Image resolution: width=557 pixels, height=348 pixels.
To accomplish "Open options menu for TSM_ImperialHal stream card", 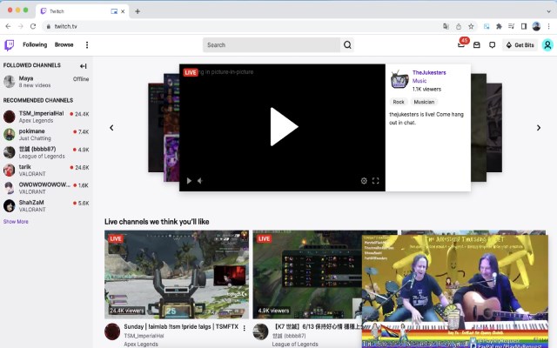I will (244, 329).
